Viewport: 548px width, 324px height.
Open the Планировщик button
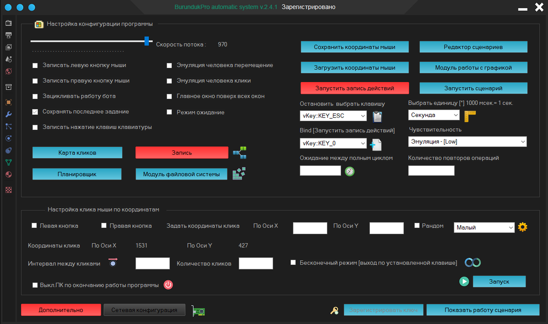(77, 174)
